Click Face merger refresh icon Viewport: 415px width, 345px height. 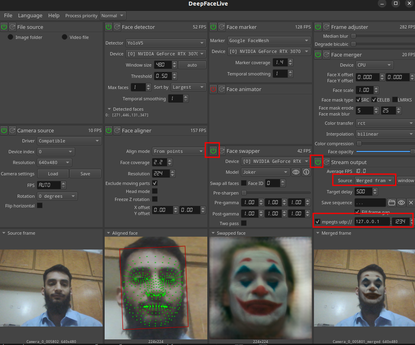[x=326, y=55]
